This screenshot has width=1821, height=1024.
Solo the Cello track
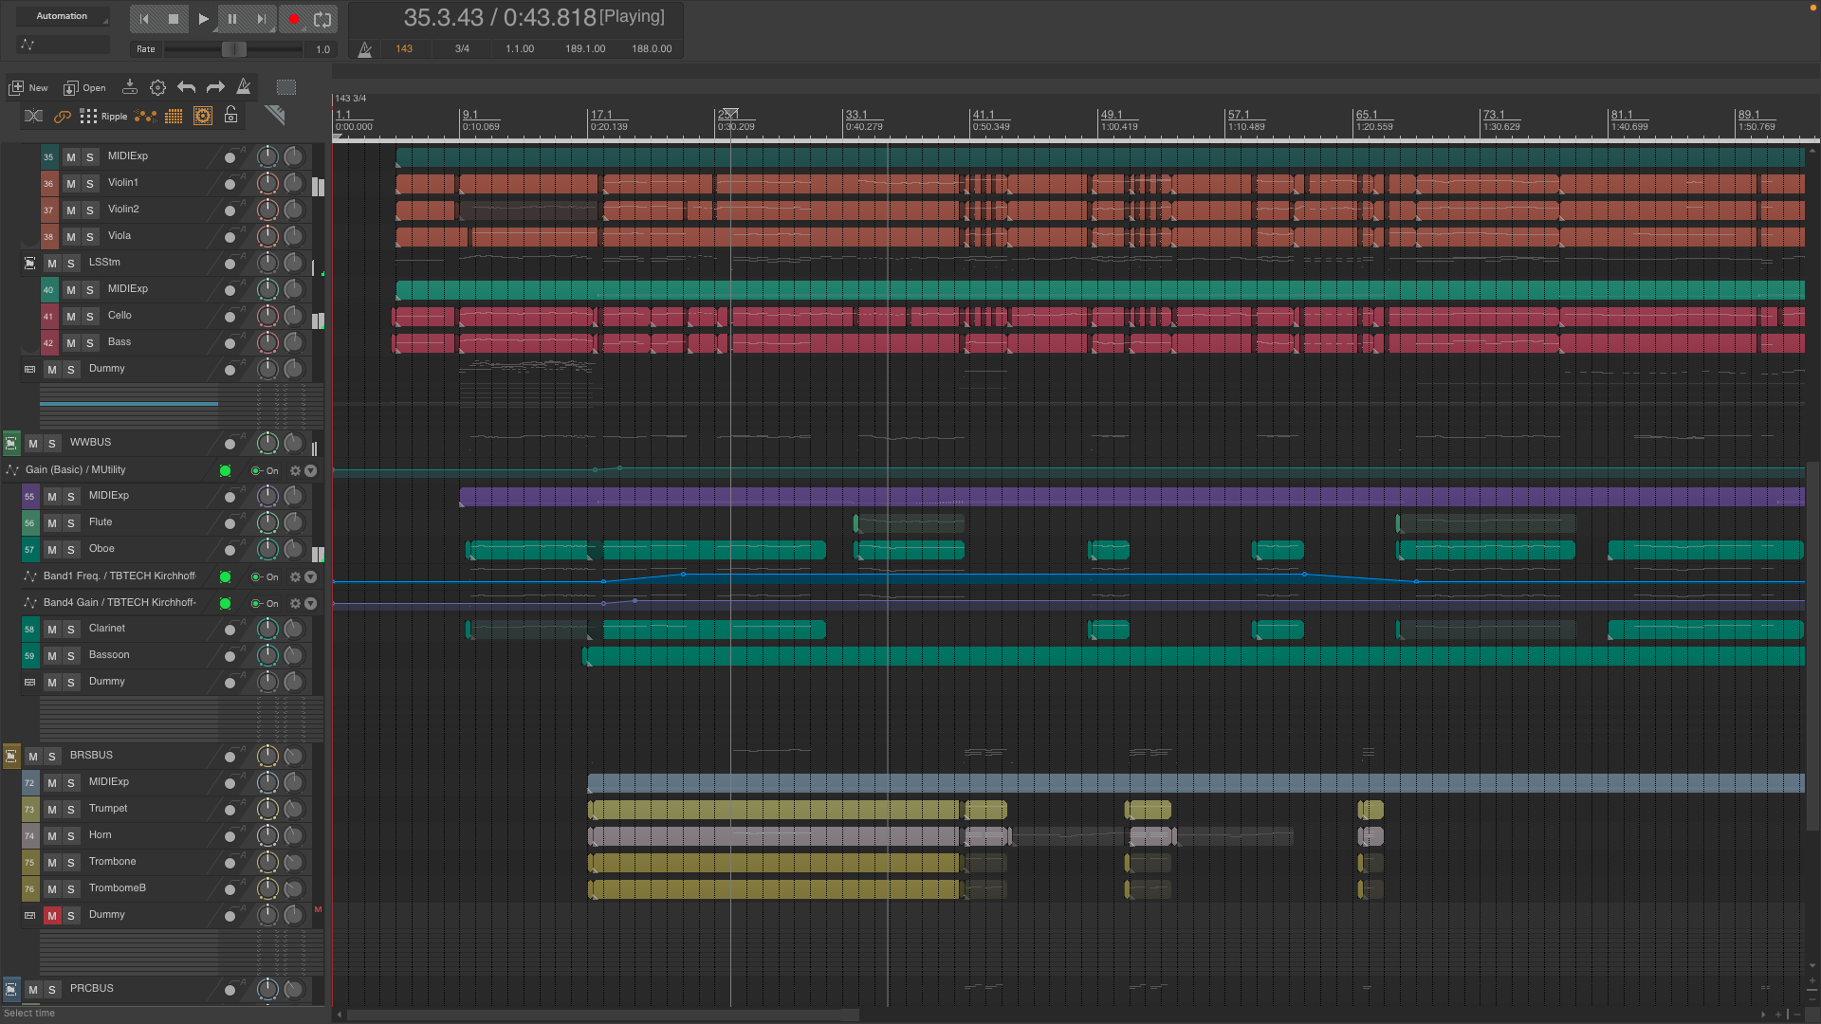pos(90,316)
